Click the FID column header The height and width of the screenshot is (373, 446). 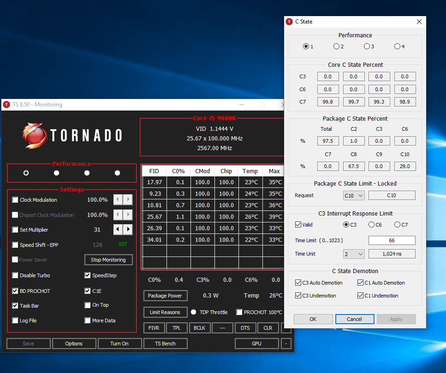click(x=154, y=171)
